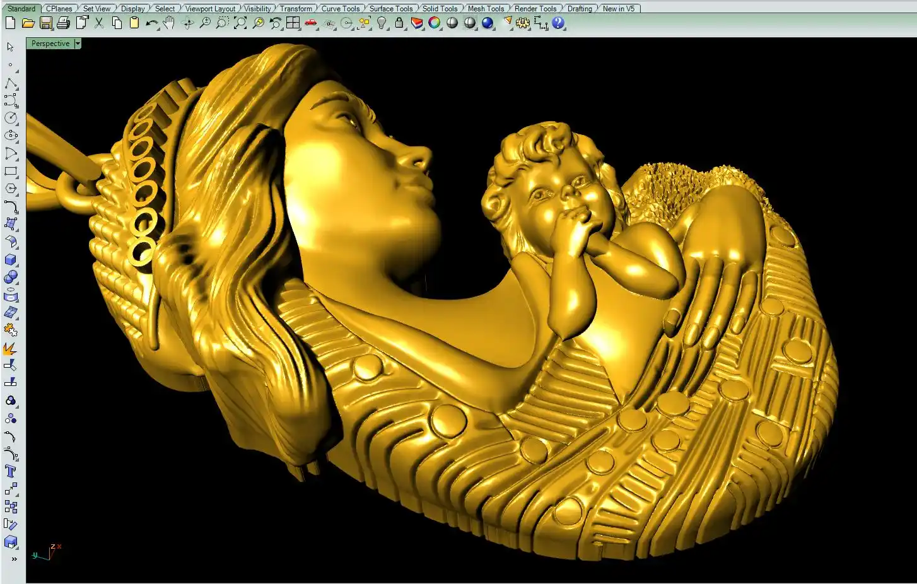Open the Perspective viewport dropdown arrow
Screen dimensions: 917x584
click(x=78, y=44)
